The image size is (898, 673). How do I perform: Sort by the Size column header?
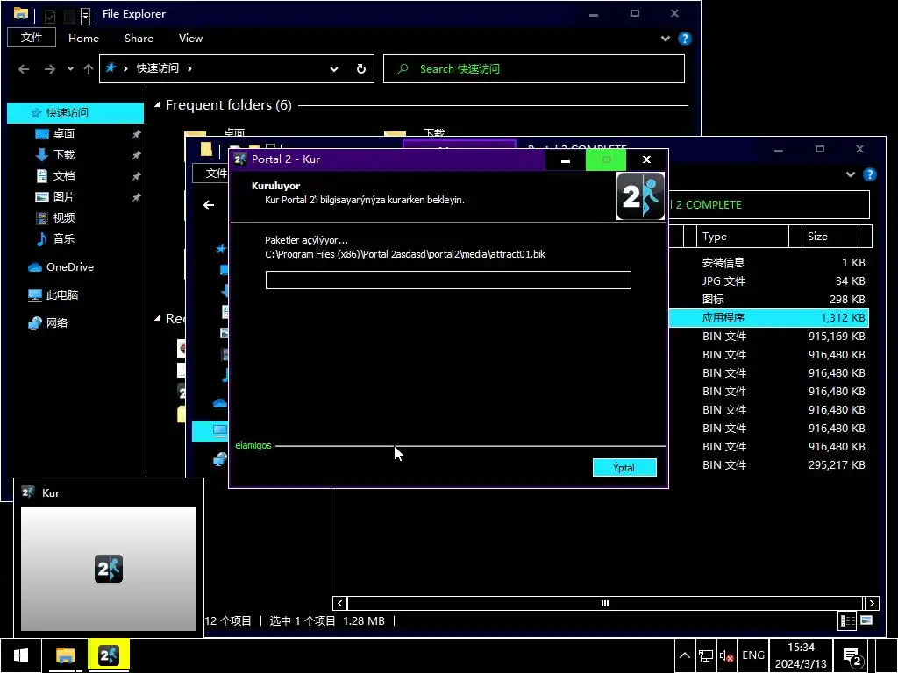(x=830, y=237)
